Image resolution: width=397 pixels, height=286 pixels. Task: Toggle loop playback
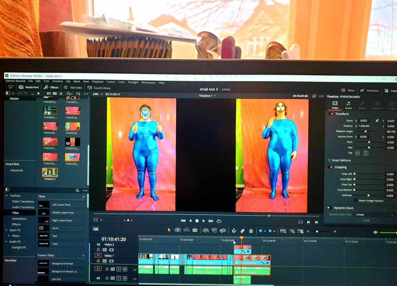coord(219,221)
